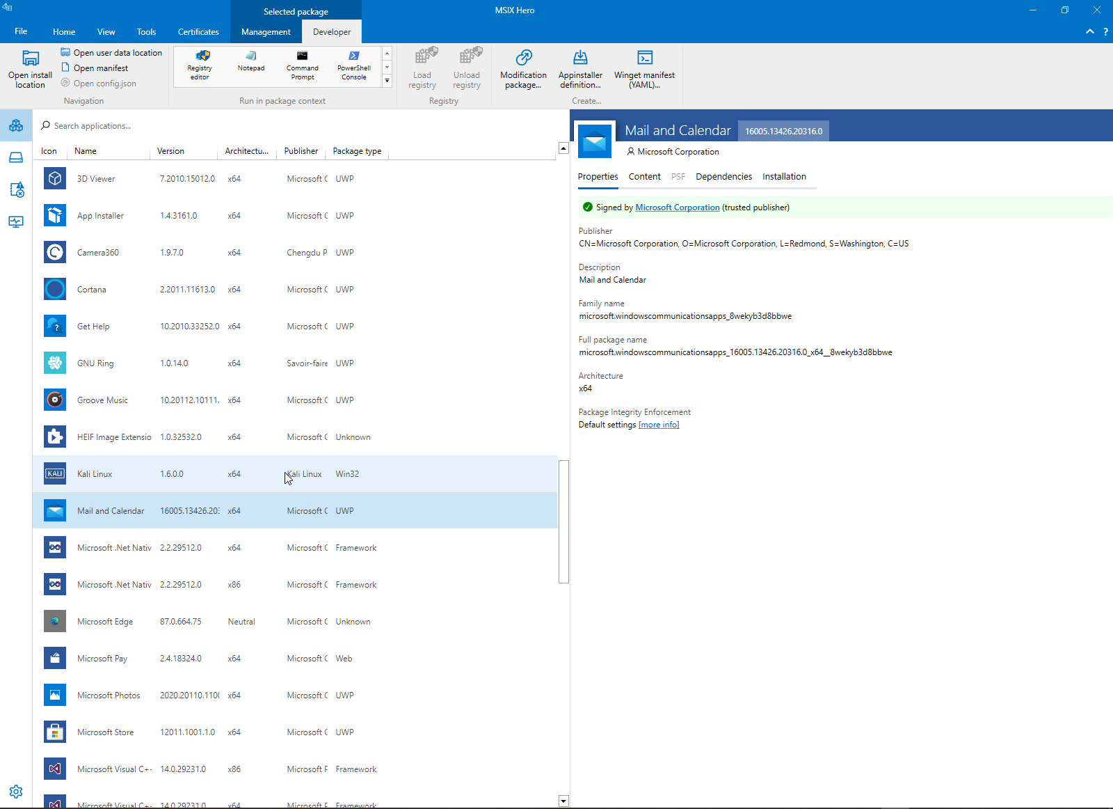The height and width of the screenshot is (809, 1113).
Task: Expand the Run in package context gallery
Action: 387,80
